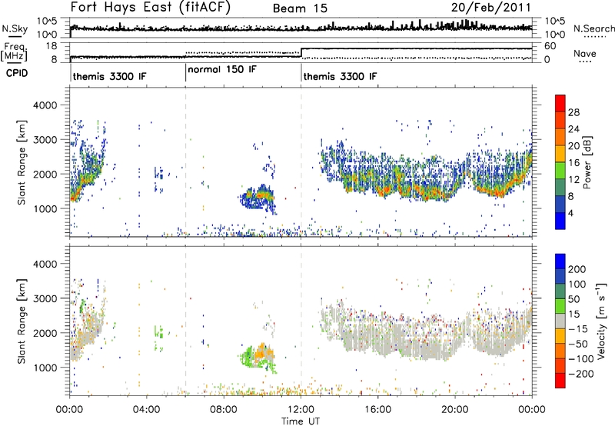Click the '4' value on the Power colorbar
The image size is (615, 426).
click(571, 213)
